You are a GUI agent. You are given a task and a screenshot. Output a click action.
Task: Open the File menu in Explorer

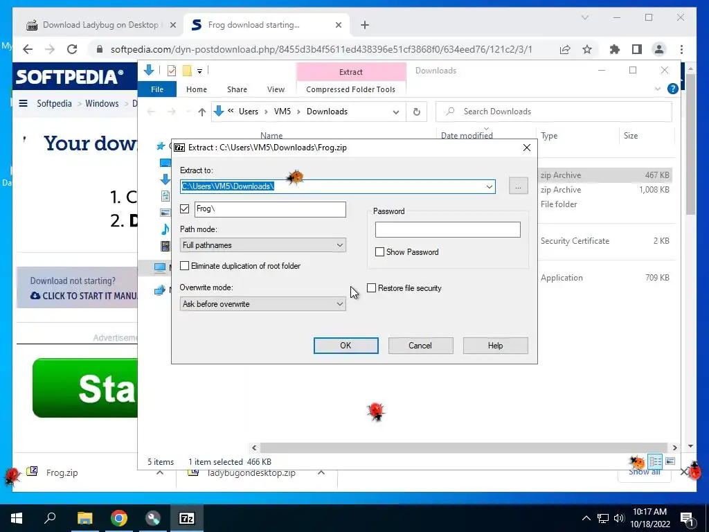point(157,89)
